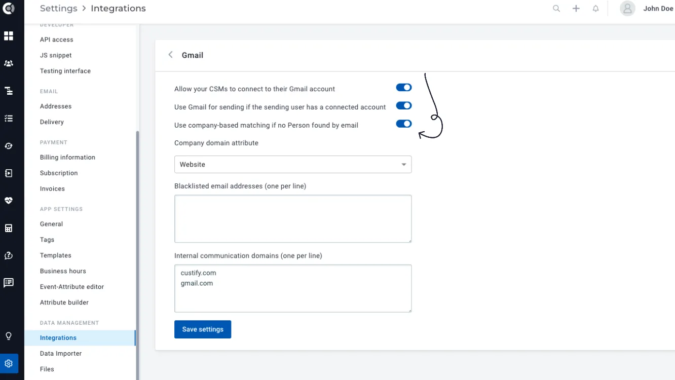Image resolution: width=675 pixels, height=380 pixels.
Task: Open the heart health icon in left rail
Action: pos(9,201)
